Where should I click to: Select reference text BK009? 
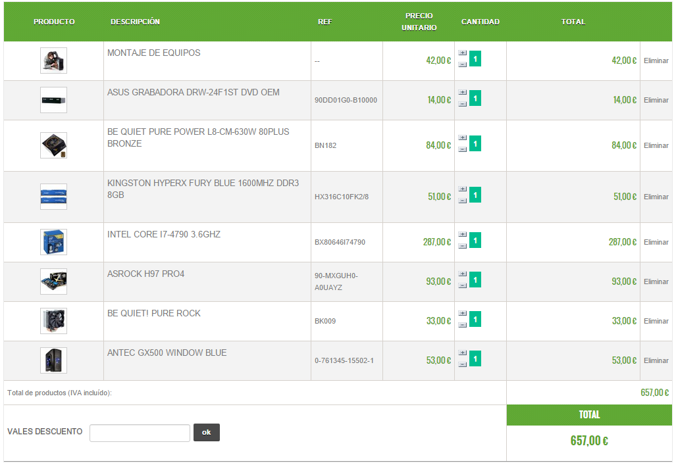click(325, 321)
